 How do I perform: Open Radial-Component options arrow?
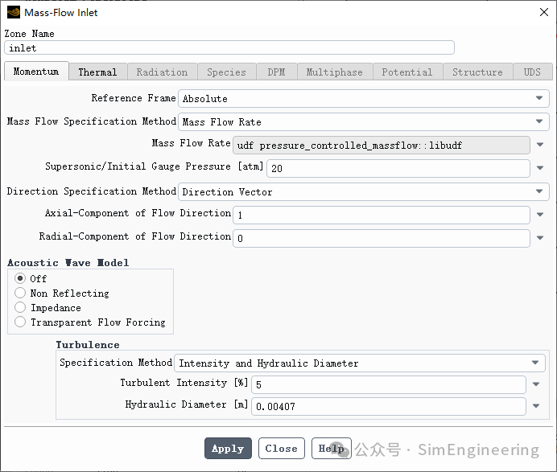click(x=540, y=238)
